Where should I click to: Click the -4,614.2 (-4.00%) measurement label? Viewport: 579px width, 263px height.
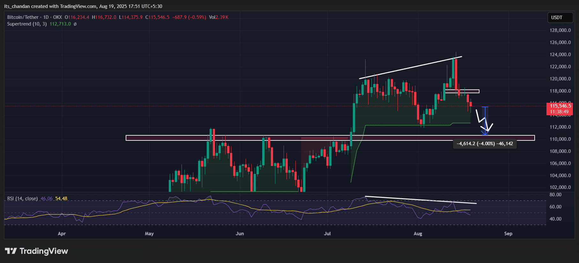(485, 144)
